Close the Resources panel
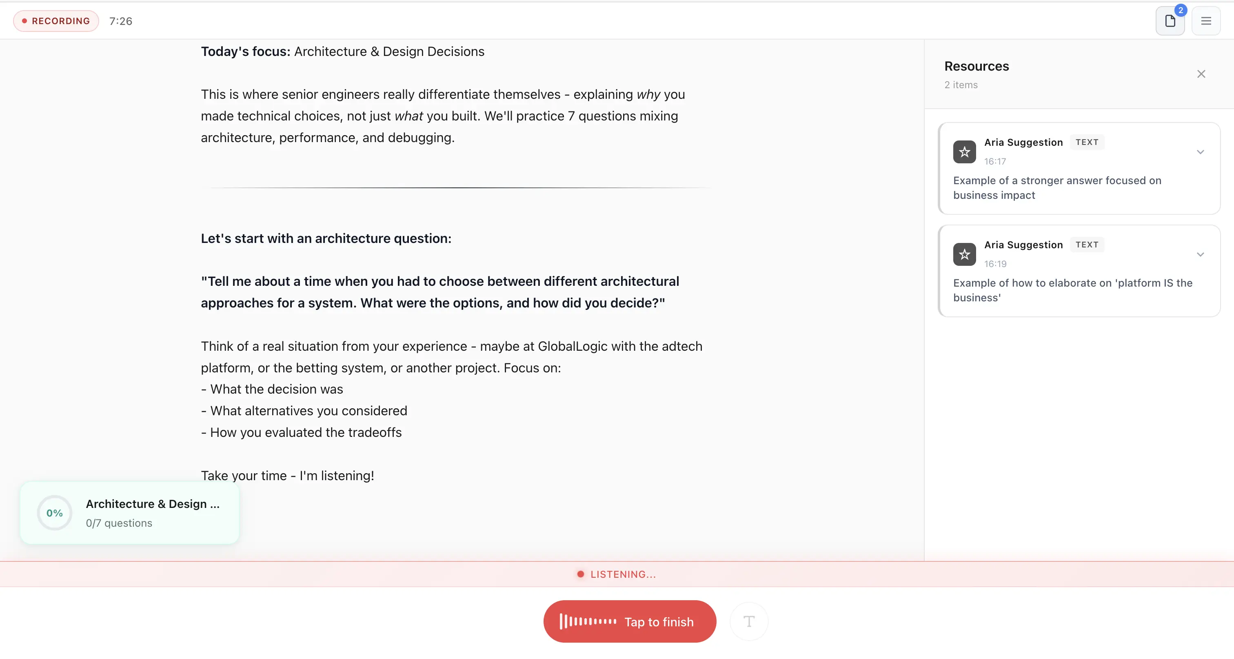 coord(1201,74)
